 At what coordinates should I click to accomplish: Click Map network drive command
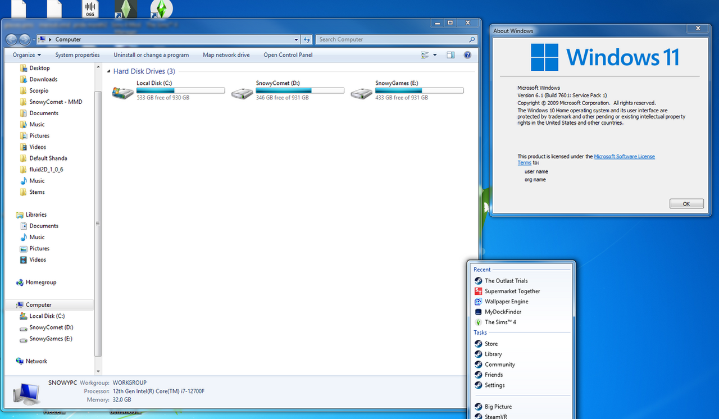pos(226,55)
